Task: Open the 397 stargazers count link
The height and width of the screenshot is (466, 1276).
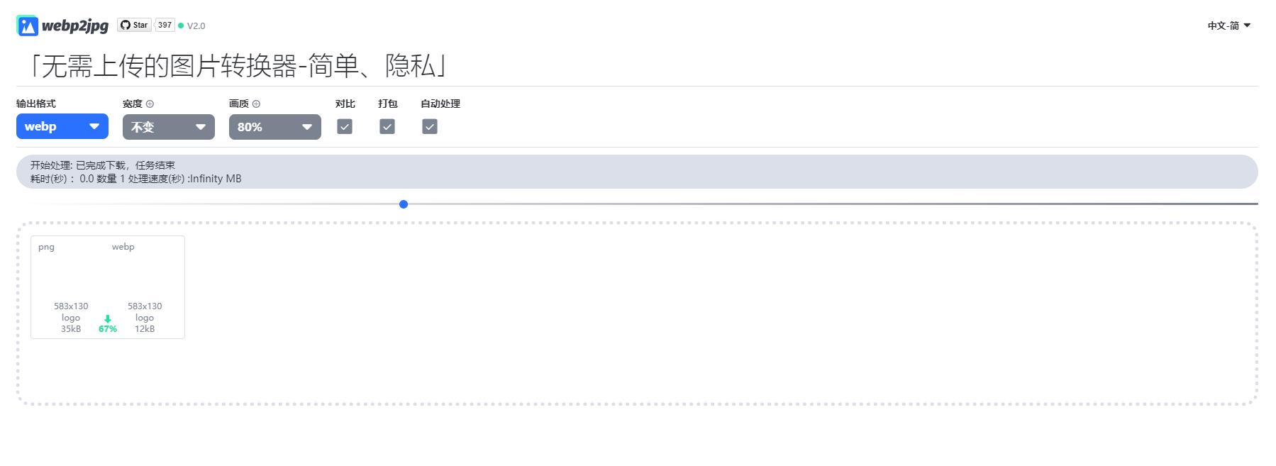Action: click(165, 25)
